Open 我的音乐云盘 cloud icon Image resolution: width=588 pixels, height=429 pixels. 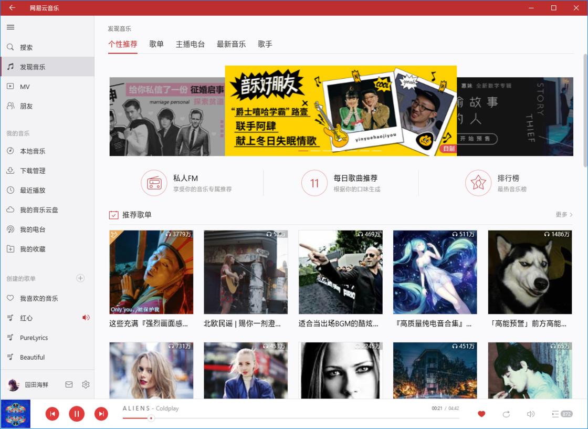pyautogui.click(x=10, y=210)
